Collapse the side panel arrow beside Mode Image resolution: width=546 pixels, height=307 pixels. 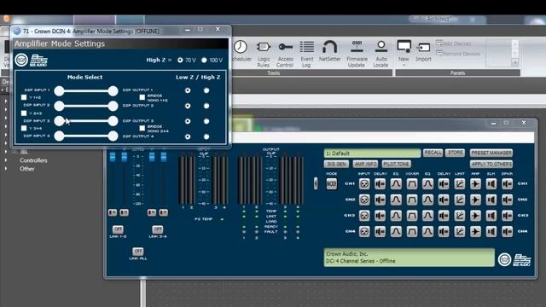tap(316, 183)
